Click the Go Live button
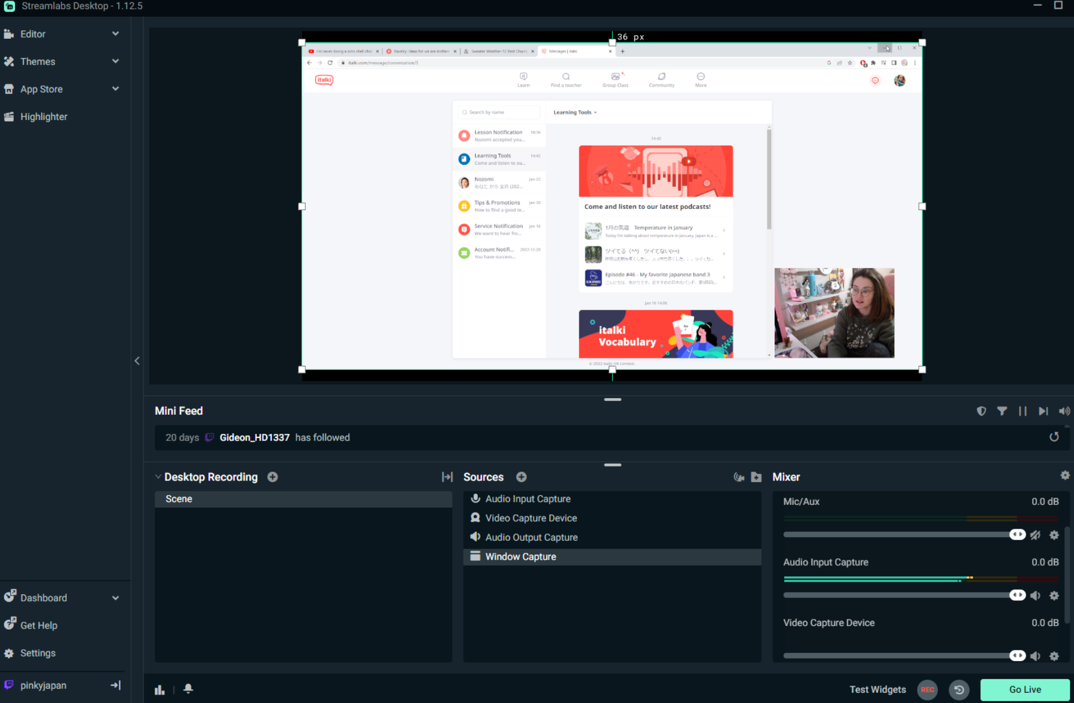The height and width of the screenshot is (703, 1074). click(x=1025, y=689)
